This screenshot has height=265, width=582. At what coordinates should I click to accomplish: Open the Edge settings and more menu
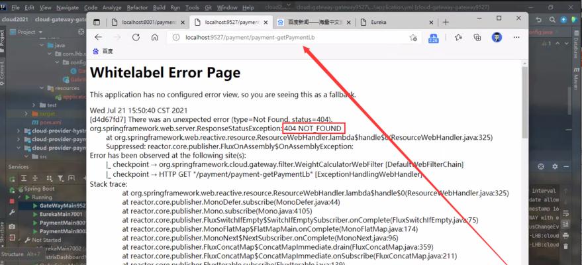coord(516,37)
